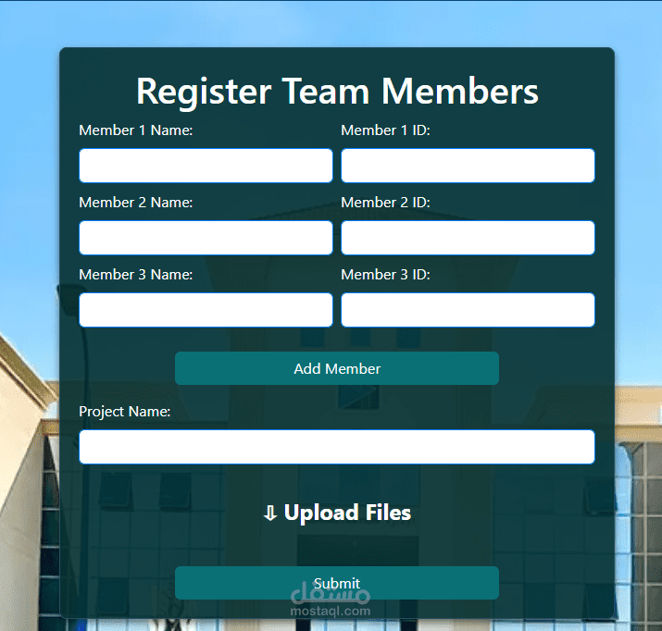Activate the Member 3 Name input

[x=206, y=310]
